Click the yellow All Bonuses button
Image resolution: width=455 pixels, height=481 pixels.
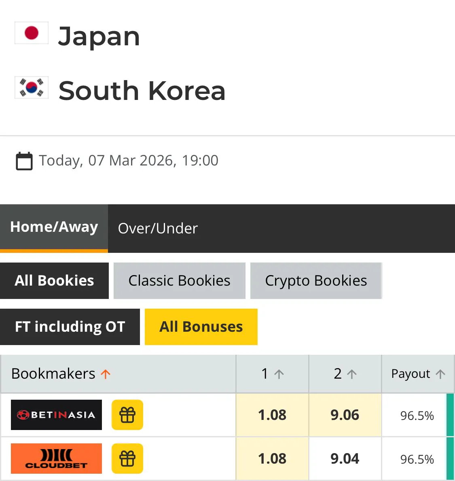[x=201, y=327]
